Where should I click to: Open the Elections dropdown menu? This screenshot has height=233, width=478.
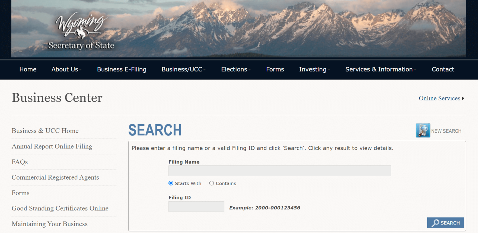pyautogui.click(x=236, y=70)
